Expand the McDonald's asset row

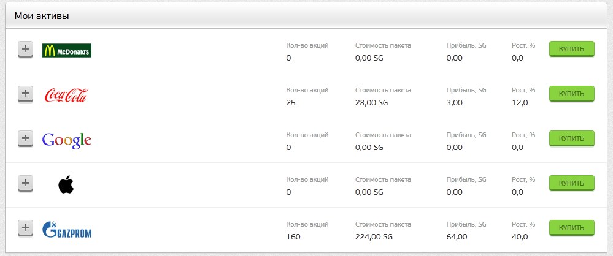click(25, 50)
